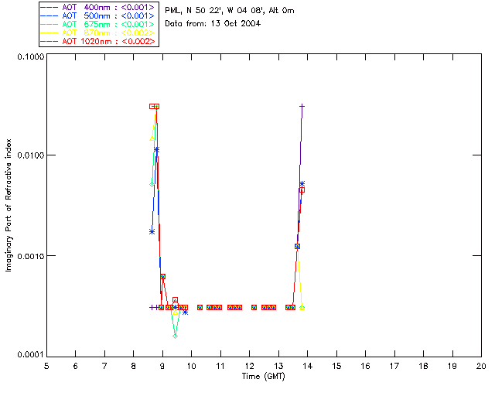
Task: Click the x-axis tick label 9
Action: 162,366
